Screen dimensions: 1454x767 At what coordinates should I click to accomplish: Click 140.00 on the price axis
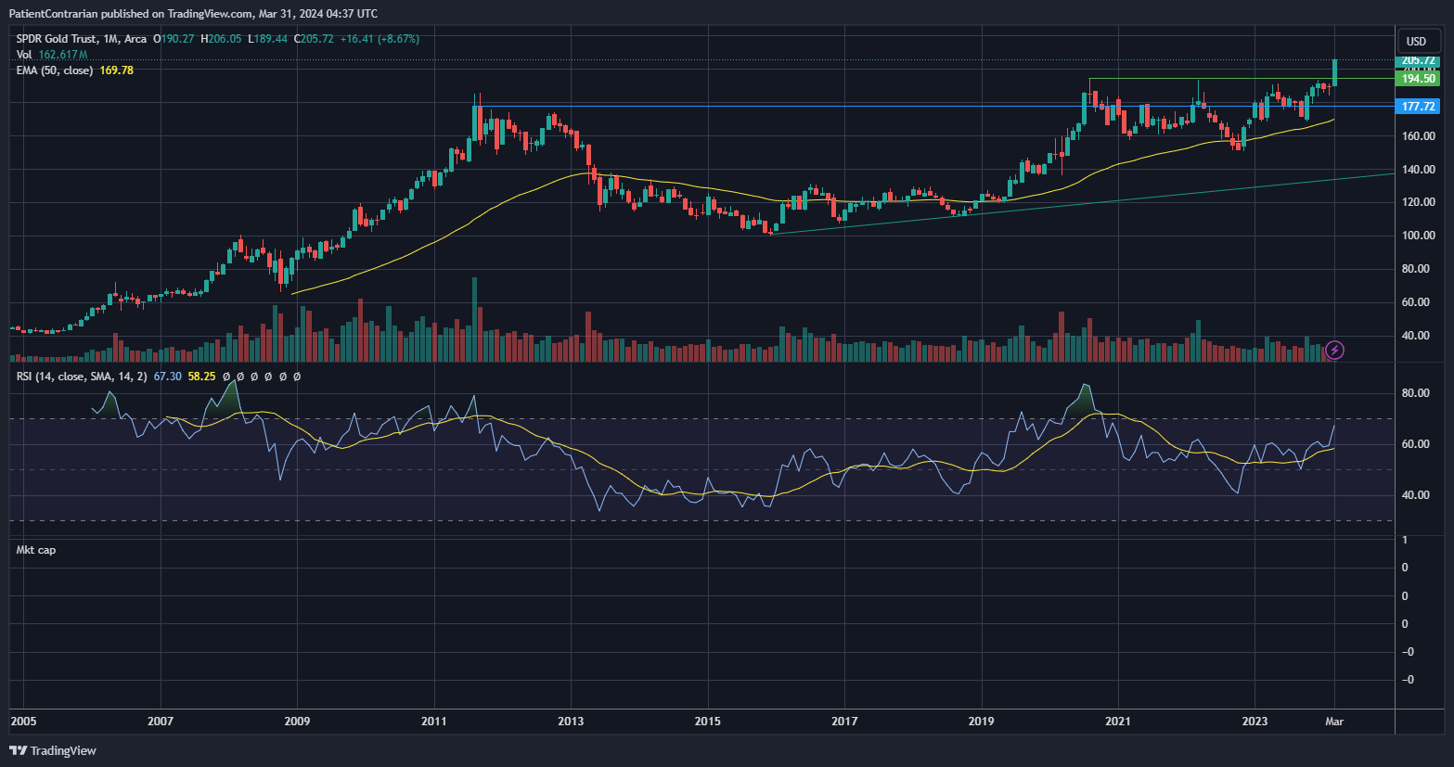pos(1419,170)
